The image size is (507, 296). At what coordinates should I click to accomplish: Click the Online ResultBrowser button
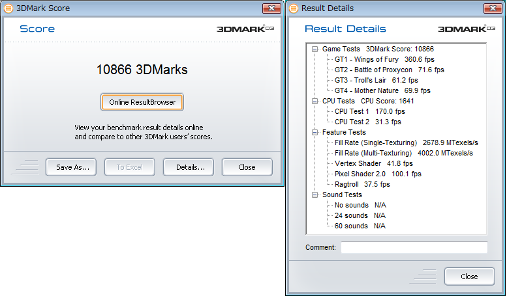[x=142, y=102]
